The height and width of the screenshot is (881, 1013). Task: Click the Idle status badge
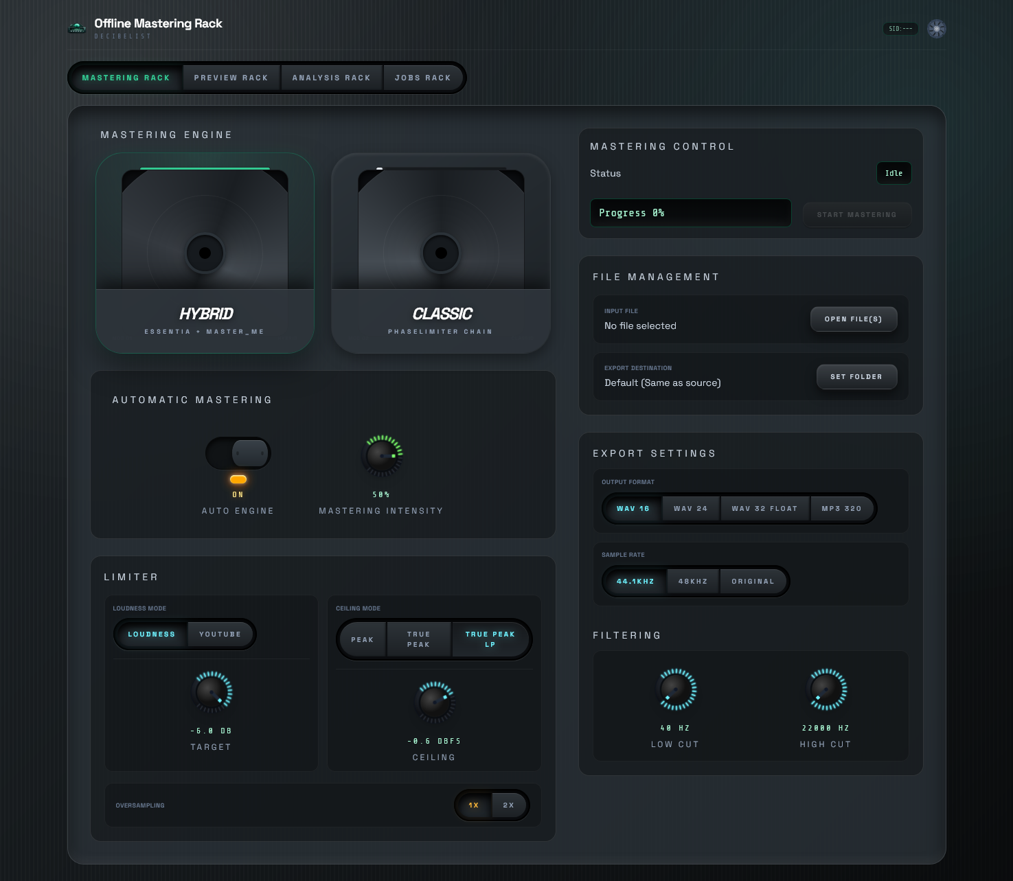click(894, 173)
